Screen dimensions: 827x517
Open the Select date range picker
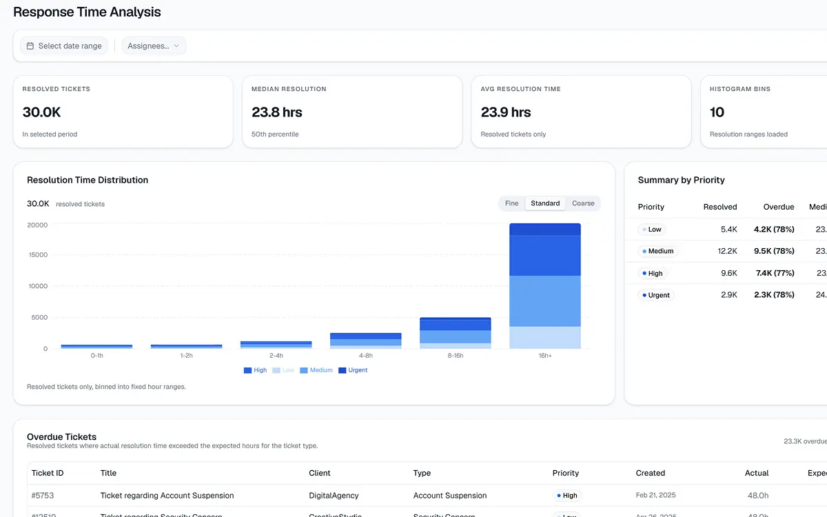coord(64,46)
